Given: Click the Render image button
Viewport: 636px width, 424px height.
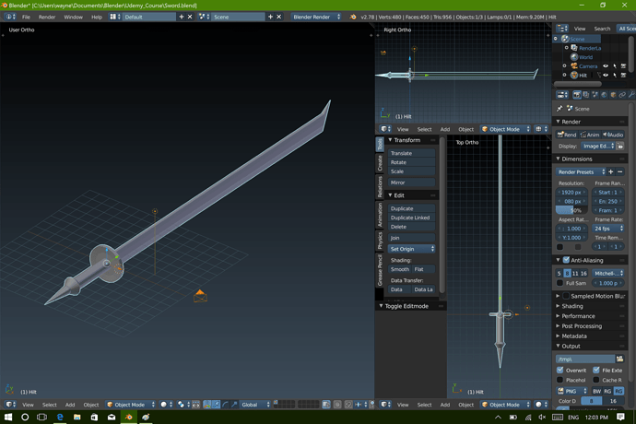Looking at the screenshot, I should (567, 135).
